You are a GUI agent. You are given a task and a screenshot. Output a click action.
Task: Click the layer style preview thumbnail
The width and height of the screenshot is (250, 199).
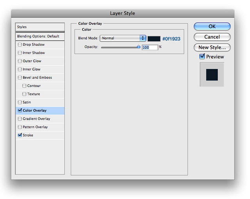click(x=212, y=75)
